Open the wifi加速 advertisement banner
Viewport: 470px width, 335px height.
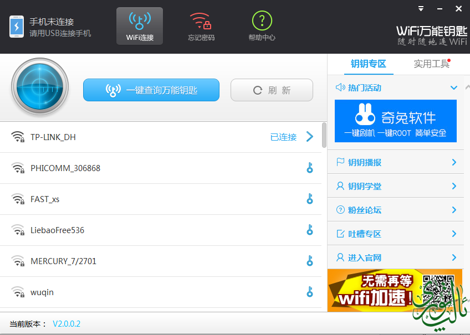[x=395, y=290]
